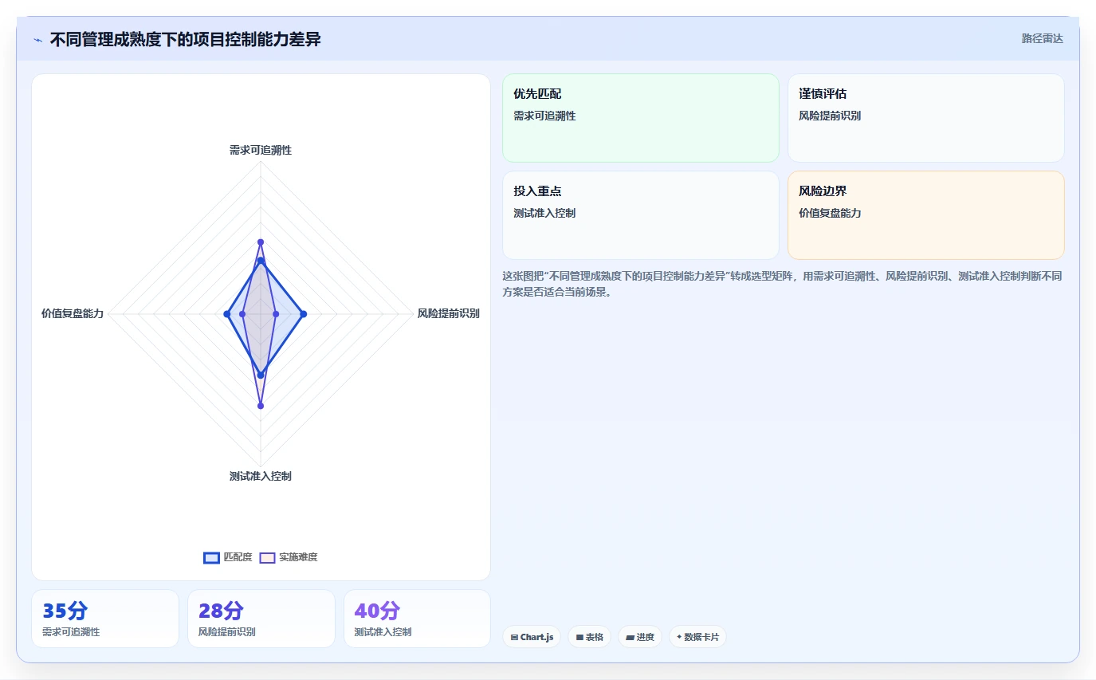Image resolution: width=1096 pixels, height=680 pixels.
Task: Click the 风险提前识别 radar axis label
Action: click(448, 313)
